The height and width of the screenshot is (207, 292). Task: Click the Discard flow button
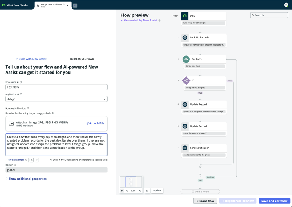pyautogui.click(x=205, y=201)
